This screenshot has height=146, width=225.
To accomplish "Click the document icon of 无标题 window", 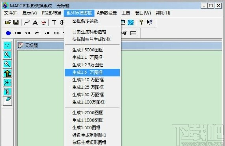I will (x=20, y=45).
